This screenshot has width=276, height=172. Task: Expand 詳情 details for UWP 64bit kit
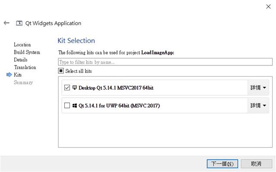coord(258,105)
